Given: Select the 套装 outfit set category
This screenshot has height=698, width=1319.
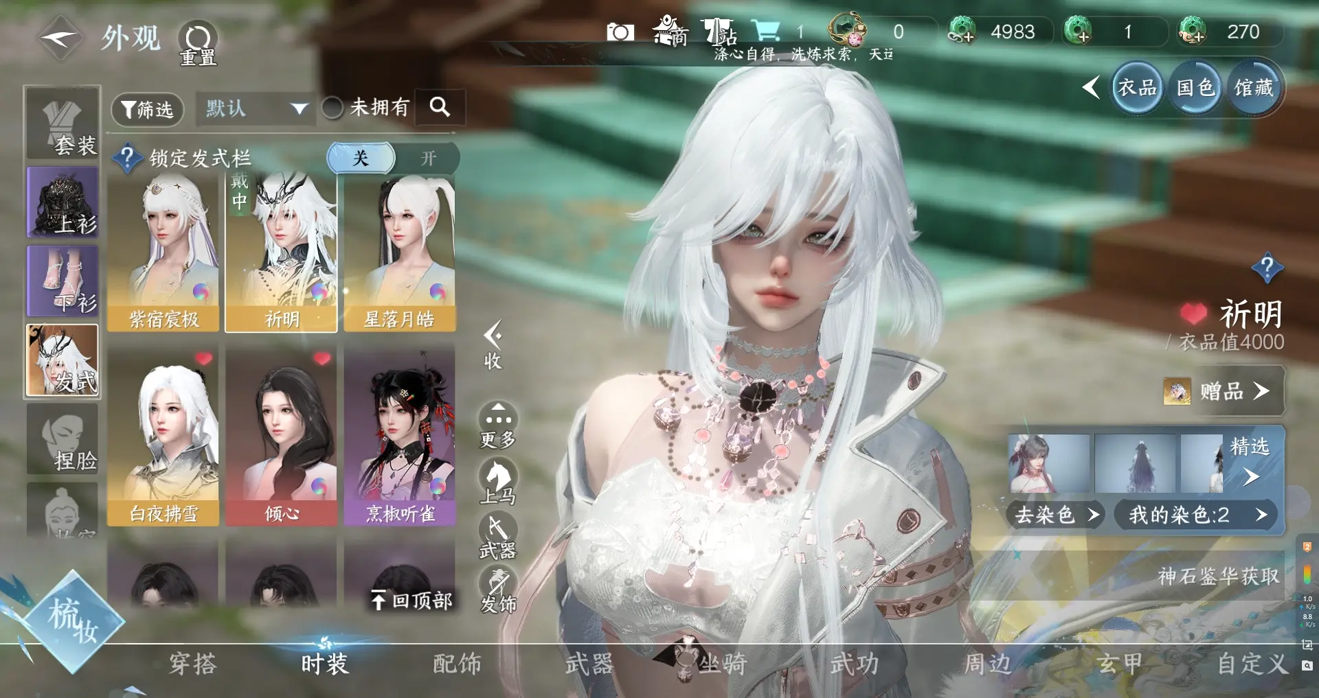Looking at the screenshot, I should click(63, 124).
